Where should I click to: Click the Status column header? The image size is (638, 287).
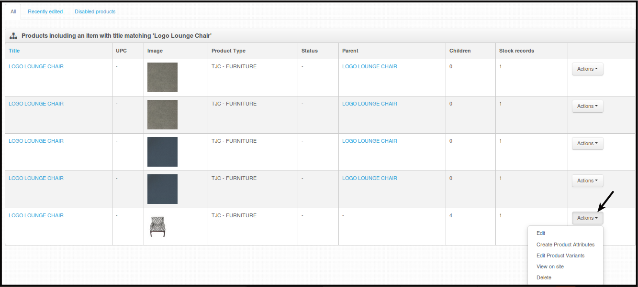(310, 51)
